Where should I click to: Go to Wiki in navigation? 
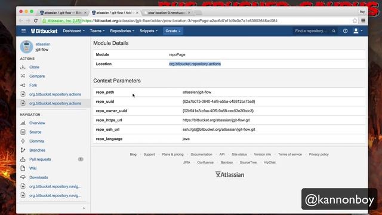33,168
